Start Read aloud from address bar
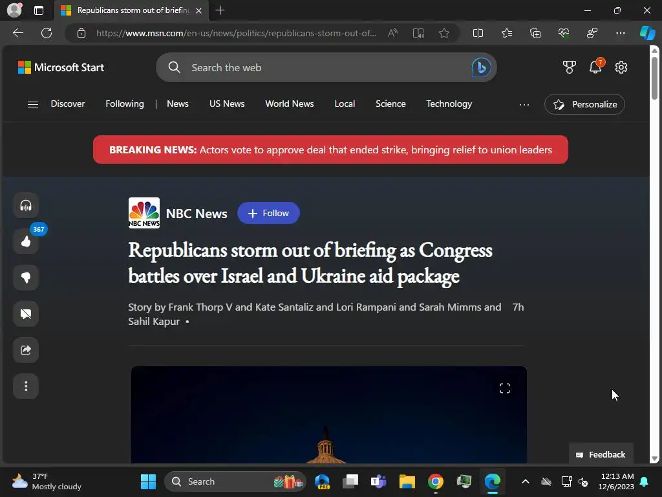The image size is (662, 497). point(392,33)
